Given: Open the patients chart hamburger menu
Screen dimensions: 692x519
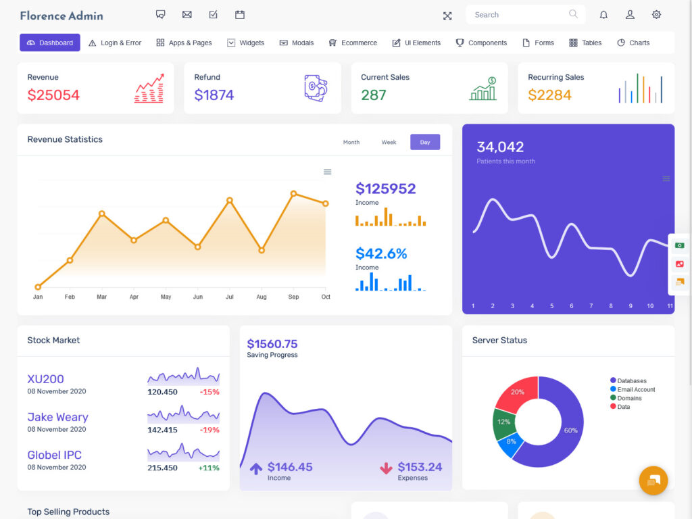Looking at the screenshot, I should point(666,178).
